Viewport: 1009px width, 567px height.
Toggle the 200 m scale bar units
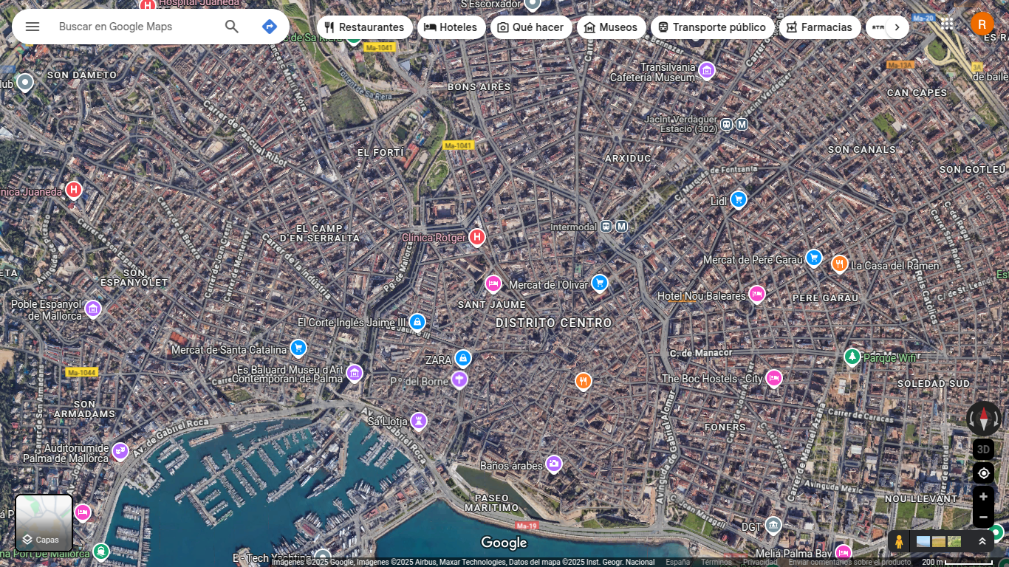pyautogui.click(x=957, y=562)
